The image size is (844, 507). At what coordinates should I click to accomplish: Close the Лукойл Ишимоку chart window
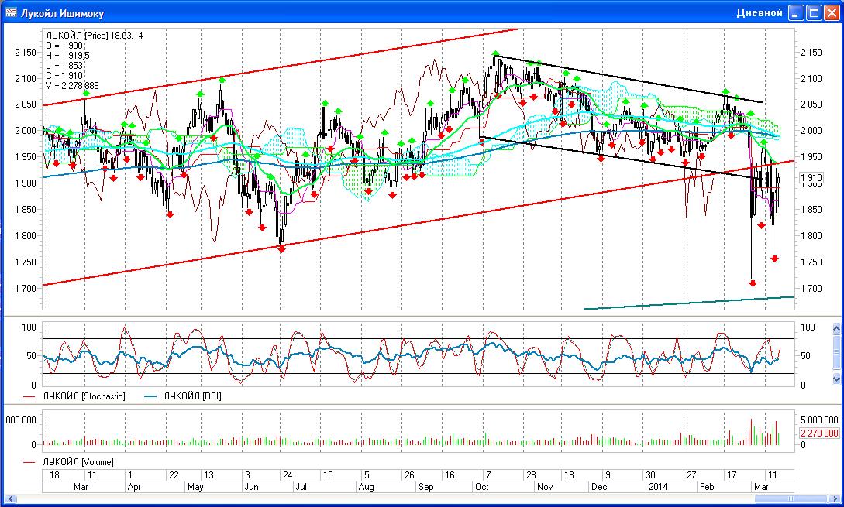(832, 13)
